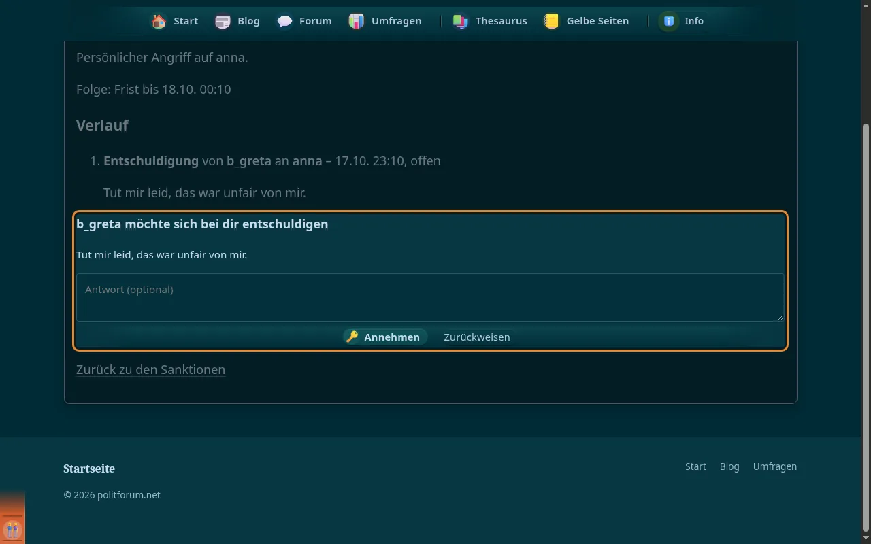Go to Umfragen via the footer link
Viewport: 871px width, 544px height.
775,466
